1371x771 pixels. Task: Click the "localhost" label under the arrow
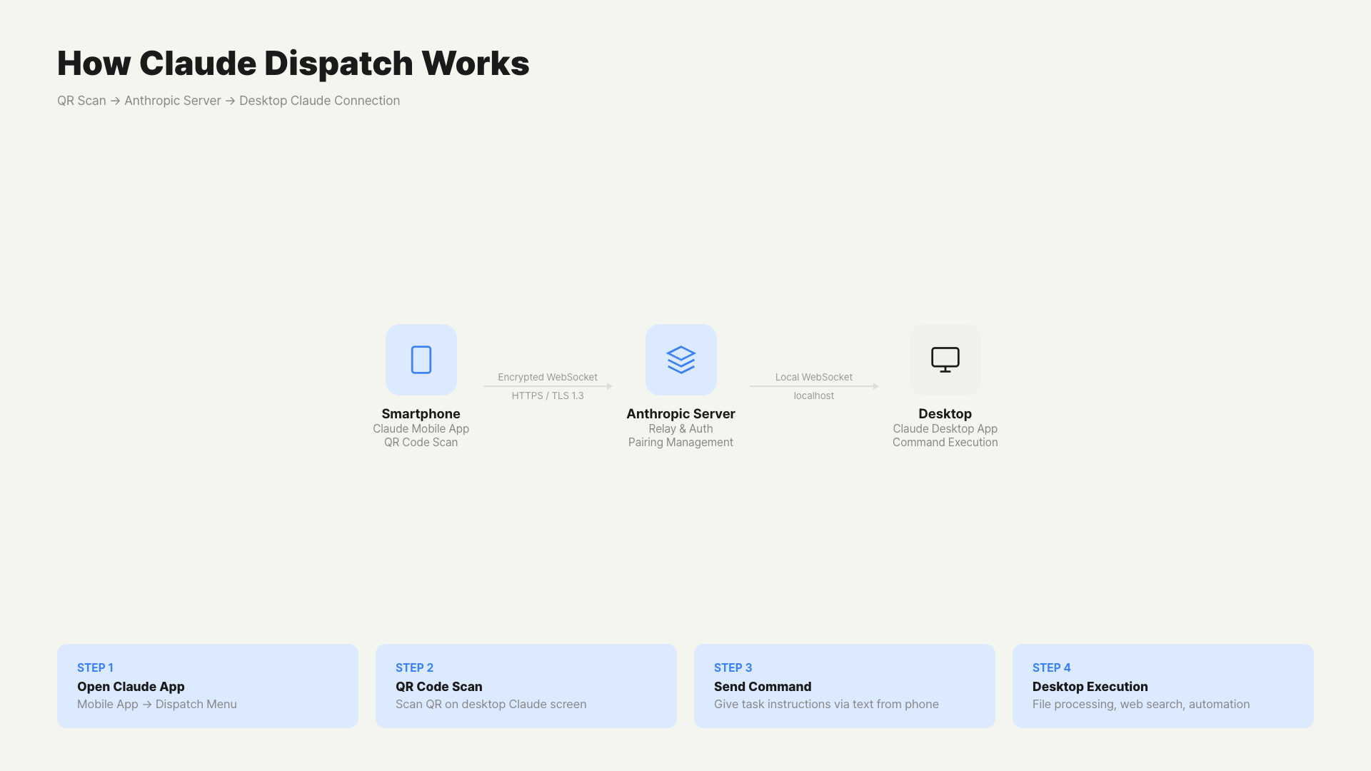[813, 395]
